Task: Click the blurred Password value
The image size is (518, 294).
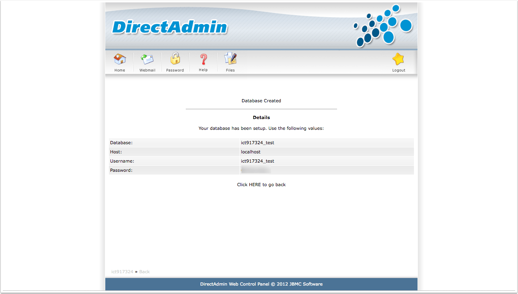Action: click(256, 170)
